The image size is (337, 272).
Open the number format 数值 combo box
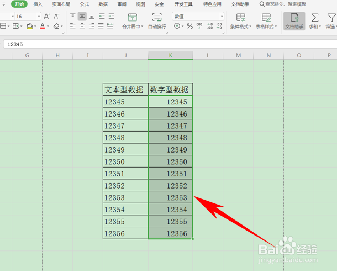198,17
